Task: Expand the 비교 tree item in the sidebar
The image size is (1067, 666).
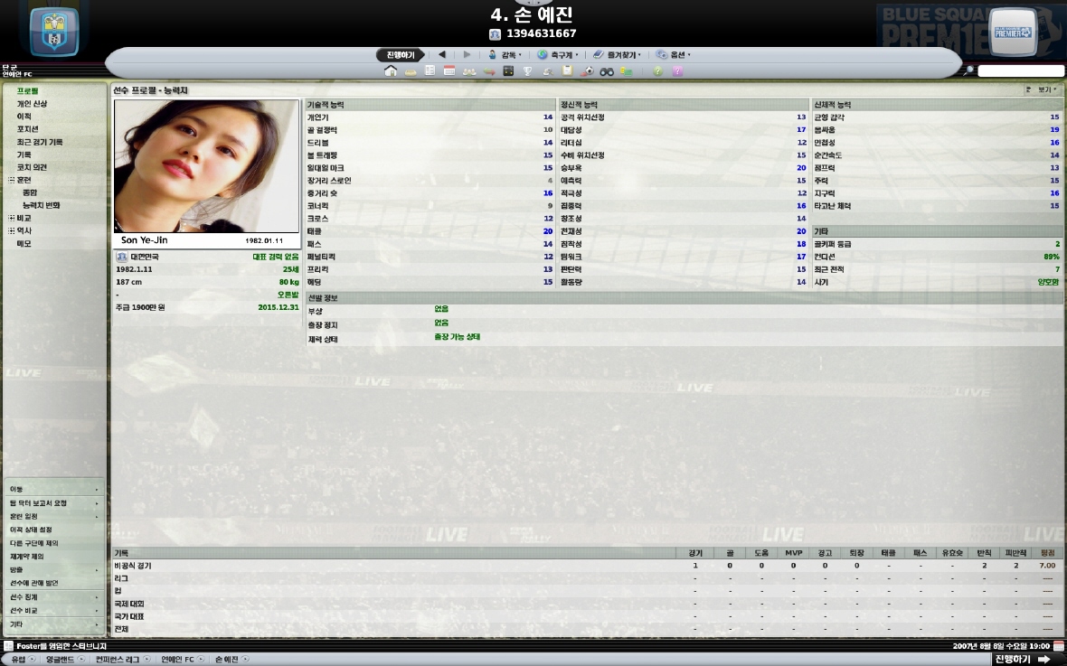Action: point(12,218)
